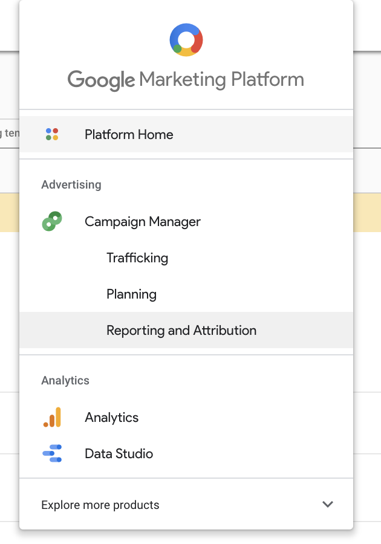Click the Advertising section heading
Image resolution: width=381 pixels, height=544 pixels.
71,184
